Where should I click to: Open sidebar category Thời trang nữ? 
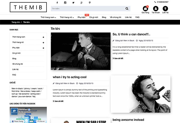(18, 42)
